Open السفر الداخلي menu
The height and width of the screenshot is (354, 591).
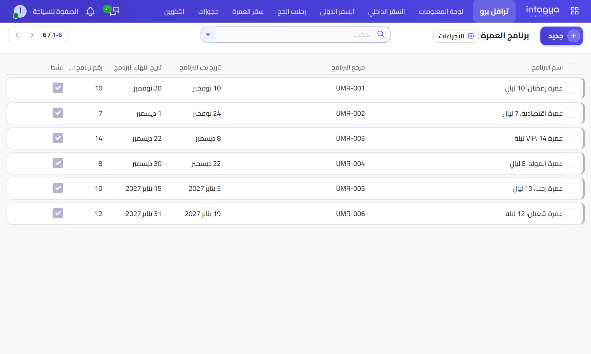pos(386,11)
